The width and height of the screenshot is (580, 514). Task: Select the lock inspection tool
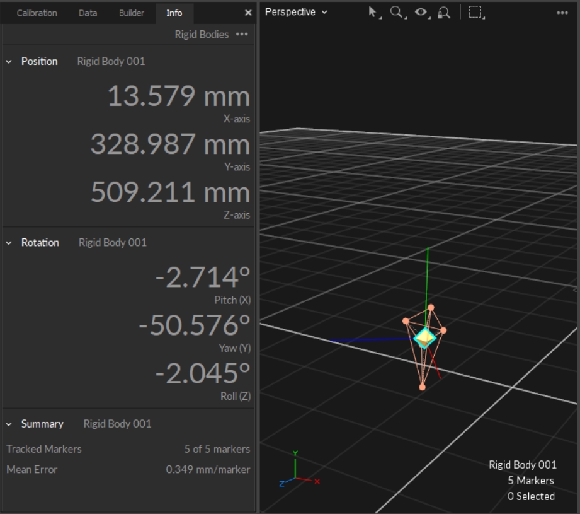pyautogui.click(x=444, y=11)
